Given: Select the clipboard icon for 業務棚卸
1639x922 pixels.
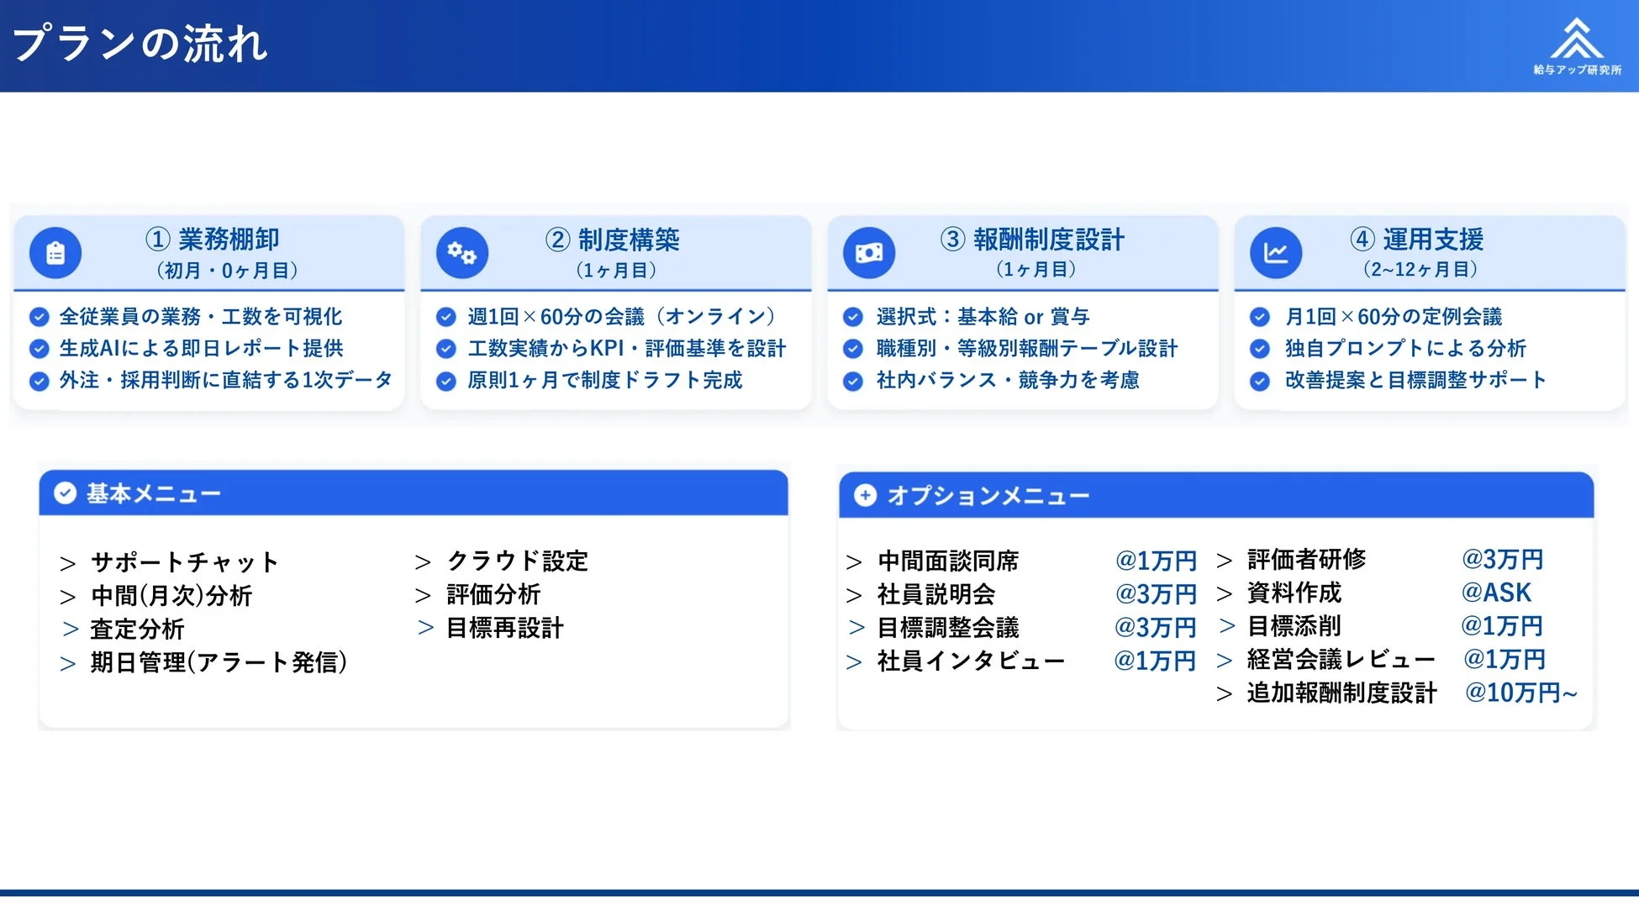Looking at the screenshot, I should point(54,251).
